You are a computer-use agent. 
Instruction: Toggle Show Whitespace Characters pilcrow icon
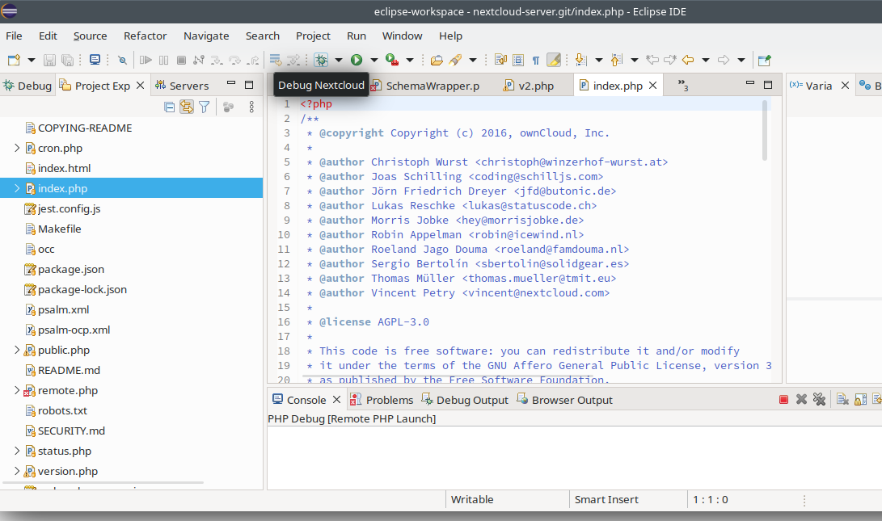click(x=535, y=60)
